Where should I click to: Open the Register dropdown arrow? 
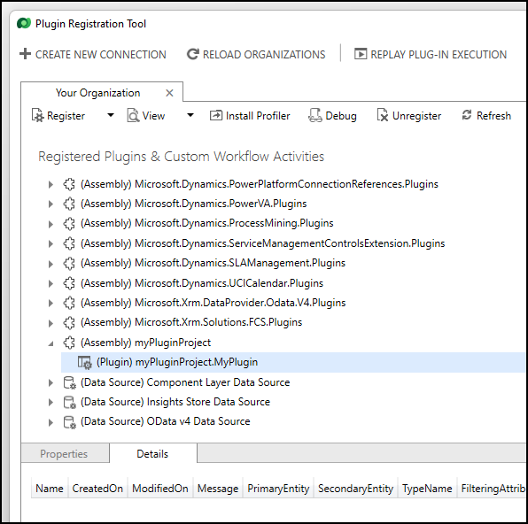(x=111, y=115)
